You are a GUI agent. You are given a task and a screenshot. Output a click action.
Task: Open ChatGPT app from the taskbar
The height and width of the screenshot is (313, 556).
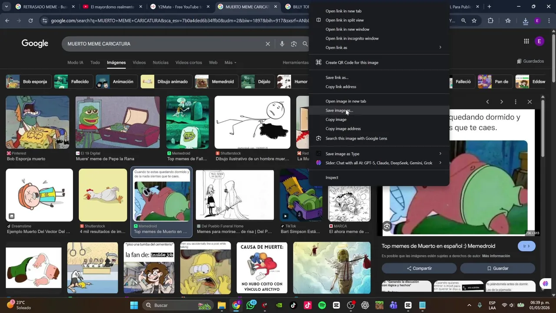365,305
